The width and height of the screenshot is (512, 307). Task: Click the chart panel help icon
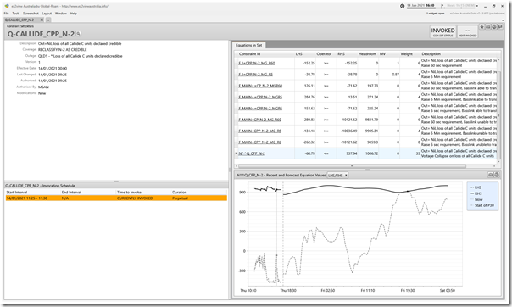pyautogui.click(x=497, y=175)
